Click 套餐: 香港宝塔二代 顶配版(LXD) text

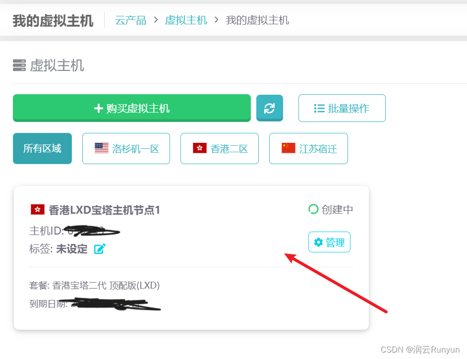click(94, 286)
